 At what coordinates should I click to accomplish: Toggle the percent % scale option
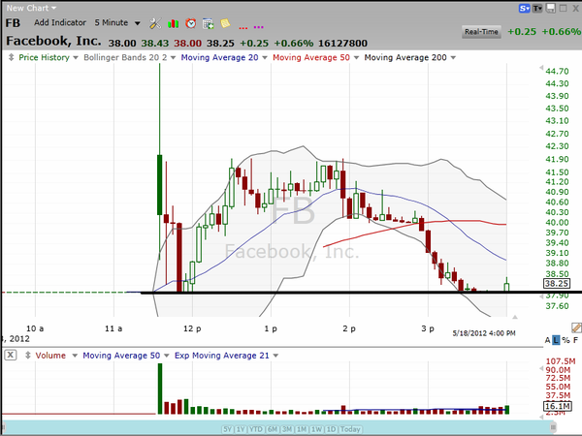[566, 340]
